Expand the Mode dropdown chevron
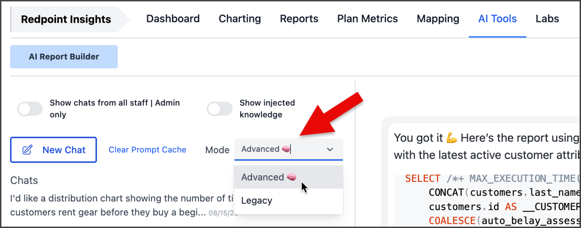This screenshot has width=581, height=228. point(330,149)
